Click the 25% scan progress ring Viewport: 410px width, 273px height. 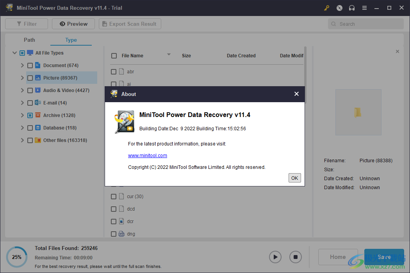tap(17, 257)
